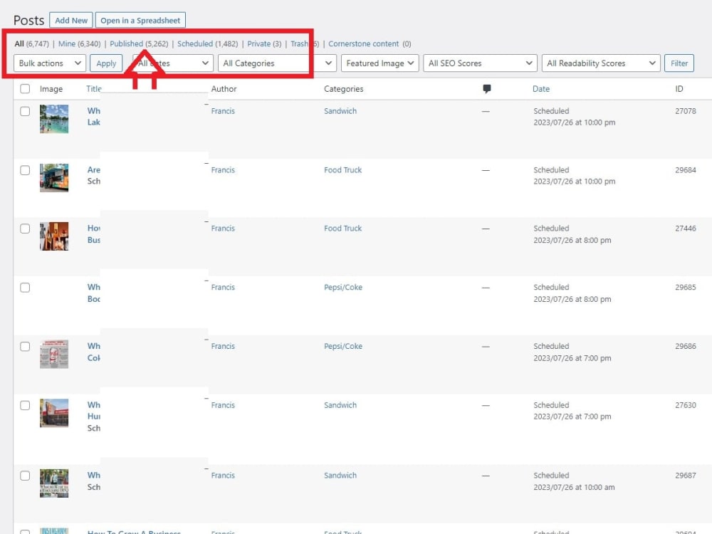Switch to the Mine posts view

point(67,43)
